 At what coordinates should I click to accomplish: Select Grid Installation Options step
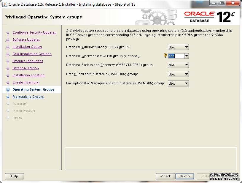pyautogui.click(x=32, y=54)
